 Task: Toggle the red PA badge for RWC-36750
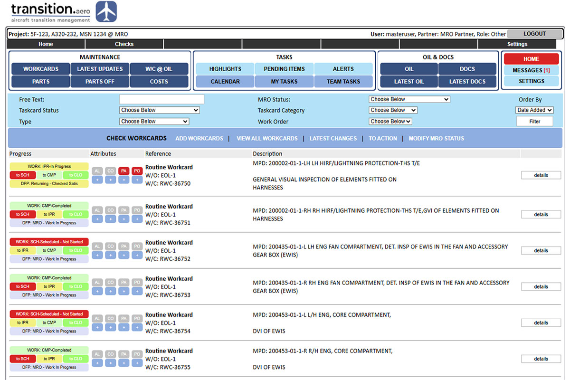pos(123,171)
